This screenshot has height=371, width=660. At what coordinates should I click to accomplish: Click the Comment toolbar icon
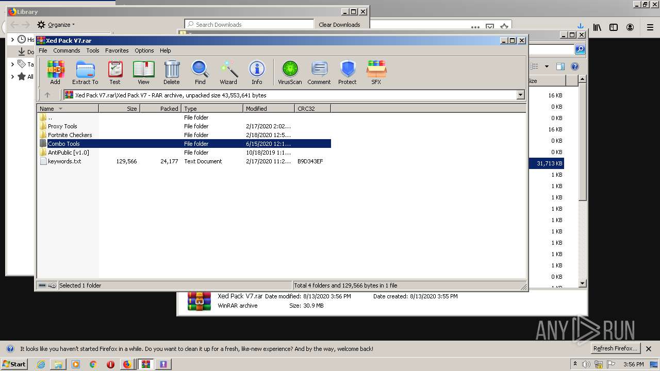point(319,72)
